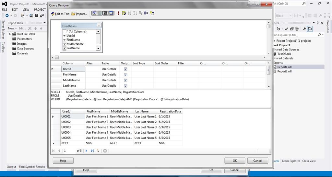
Task: Toggle the (All Columns) checkbox
Action: [x=65, y=31]
